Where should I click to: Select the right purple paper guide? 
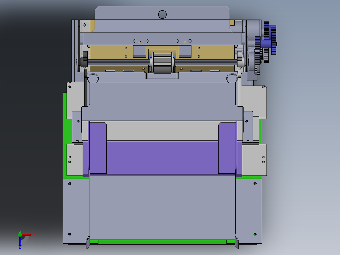[227, 148]
